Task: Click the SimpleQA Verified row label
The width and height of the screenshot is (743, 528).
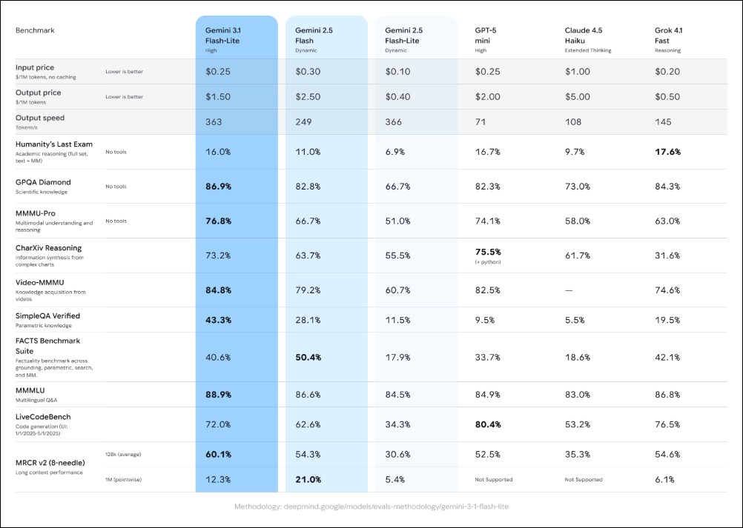Action: point(47,315)
